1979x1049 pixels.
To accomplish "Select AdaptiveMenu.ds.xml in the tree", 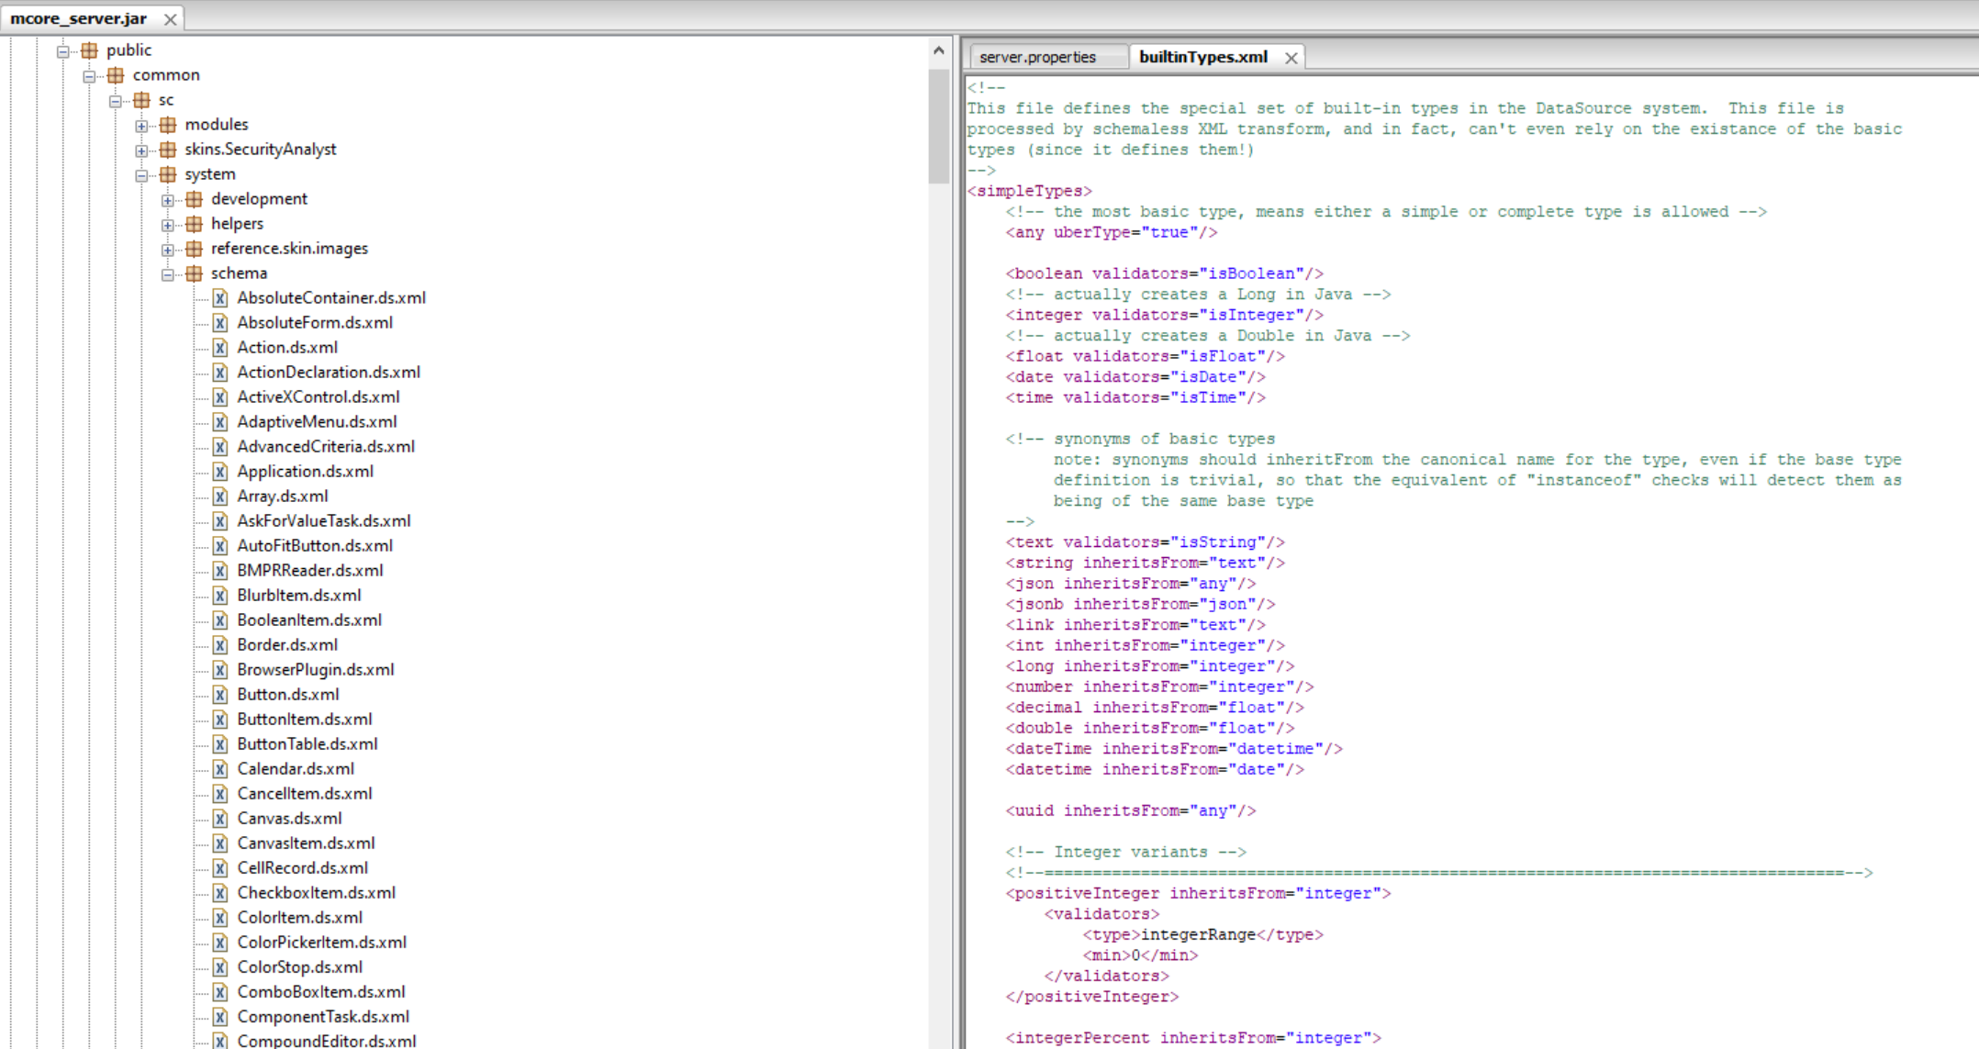I will point(317,422).
